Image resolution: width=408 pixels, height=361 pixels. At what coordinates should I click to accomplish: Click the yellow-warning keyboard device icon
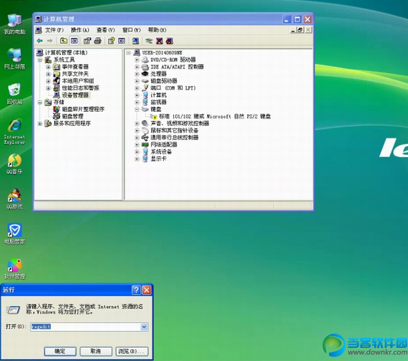point(154,116)
